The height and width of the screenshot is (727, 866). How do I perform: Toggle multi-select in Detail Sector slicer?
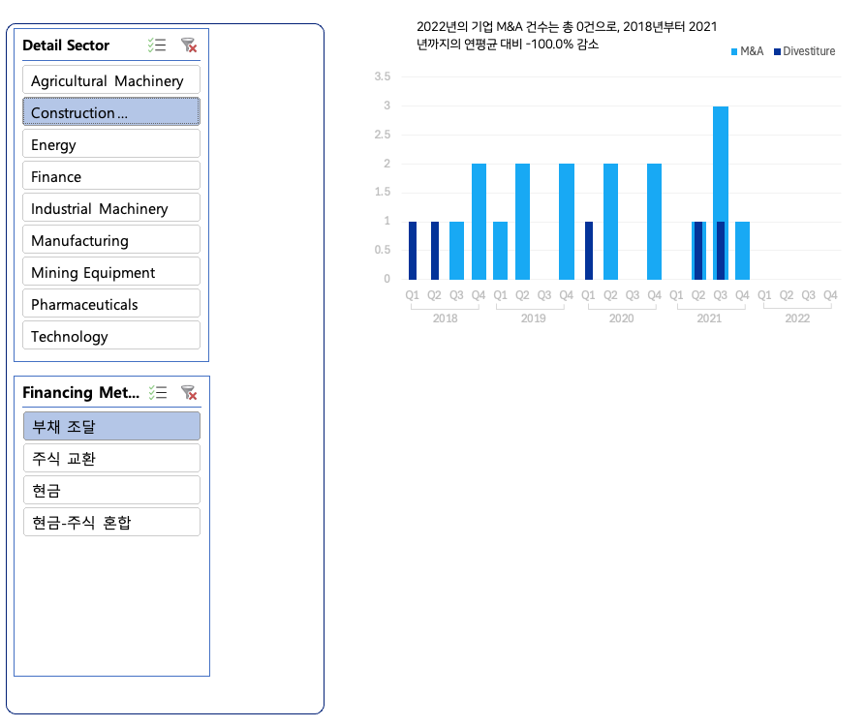pyautogui.click(x=157, y=45)
